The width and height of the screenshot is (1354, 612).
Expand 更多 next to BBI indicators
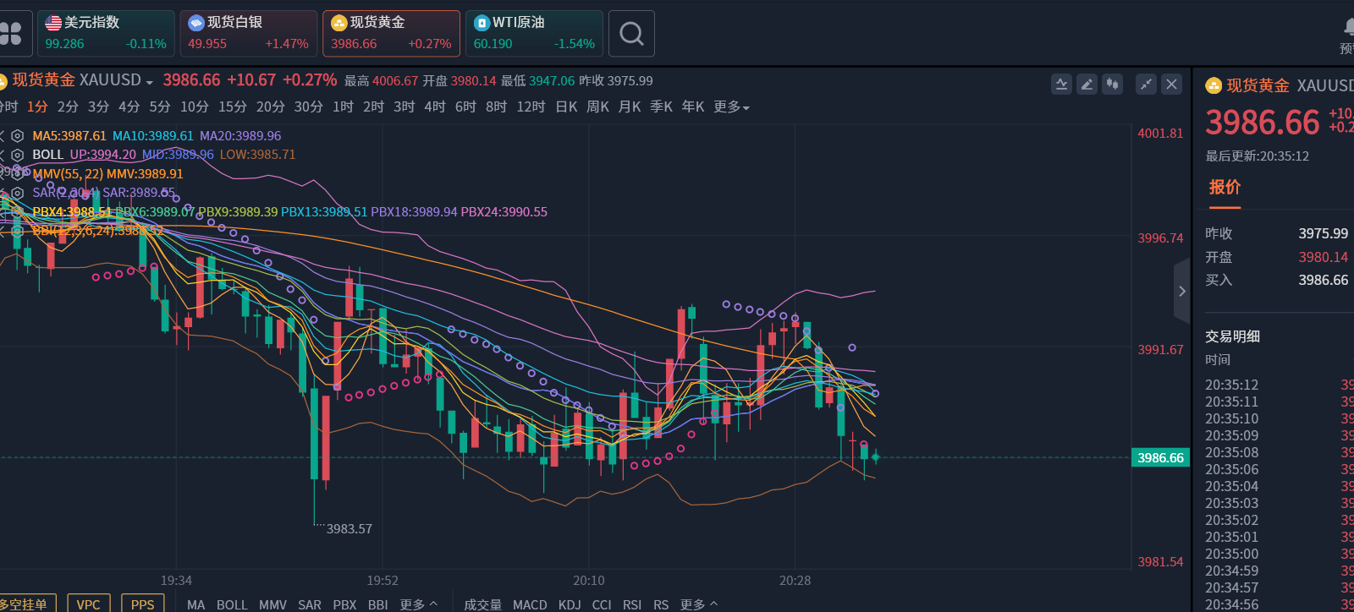point(418,604)
